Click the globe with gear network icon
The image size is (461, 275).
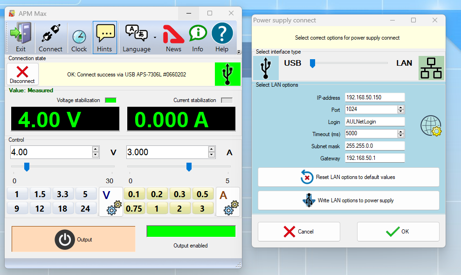point(431,125)
